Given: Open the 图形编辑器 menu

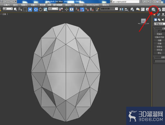Looking at the screenshot, I should 58,5.
